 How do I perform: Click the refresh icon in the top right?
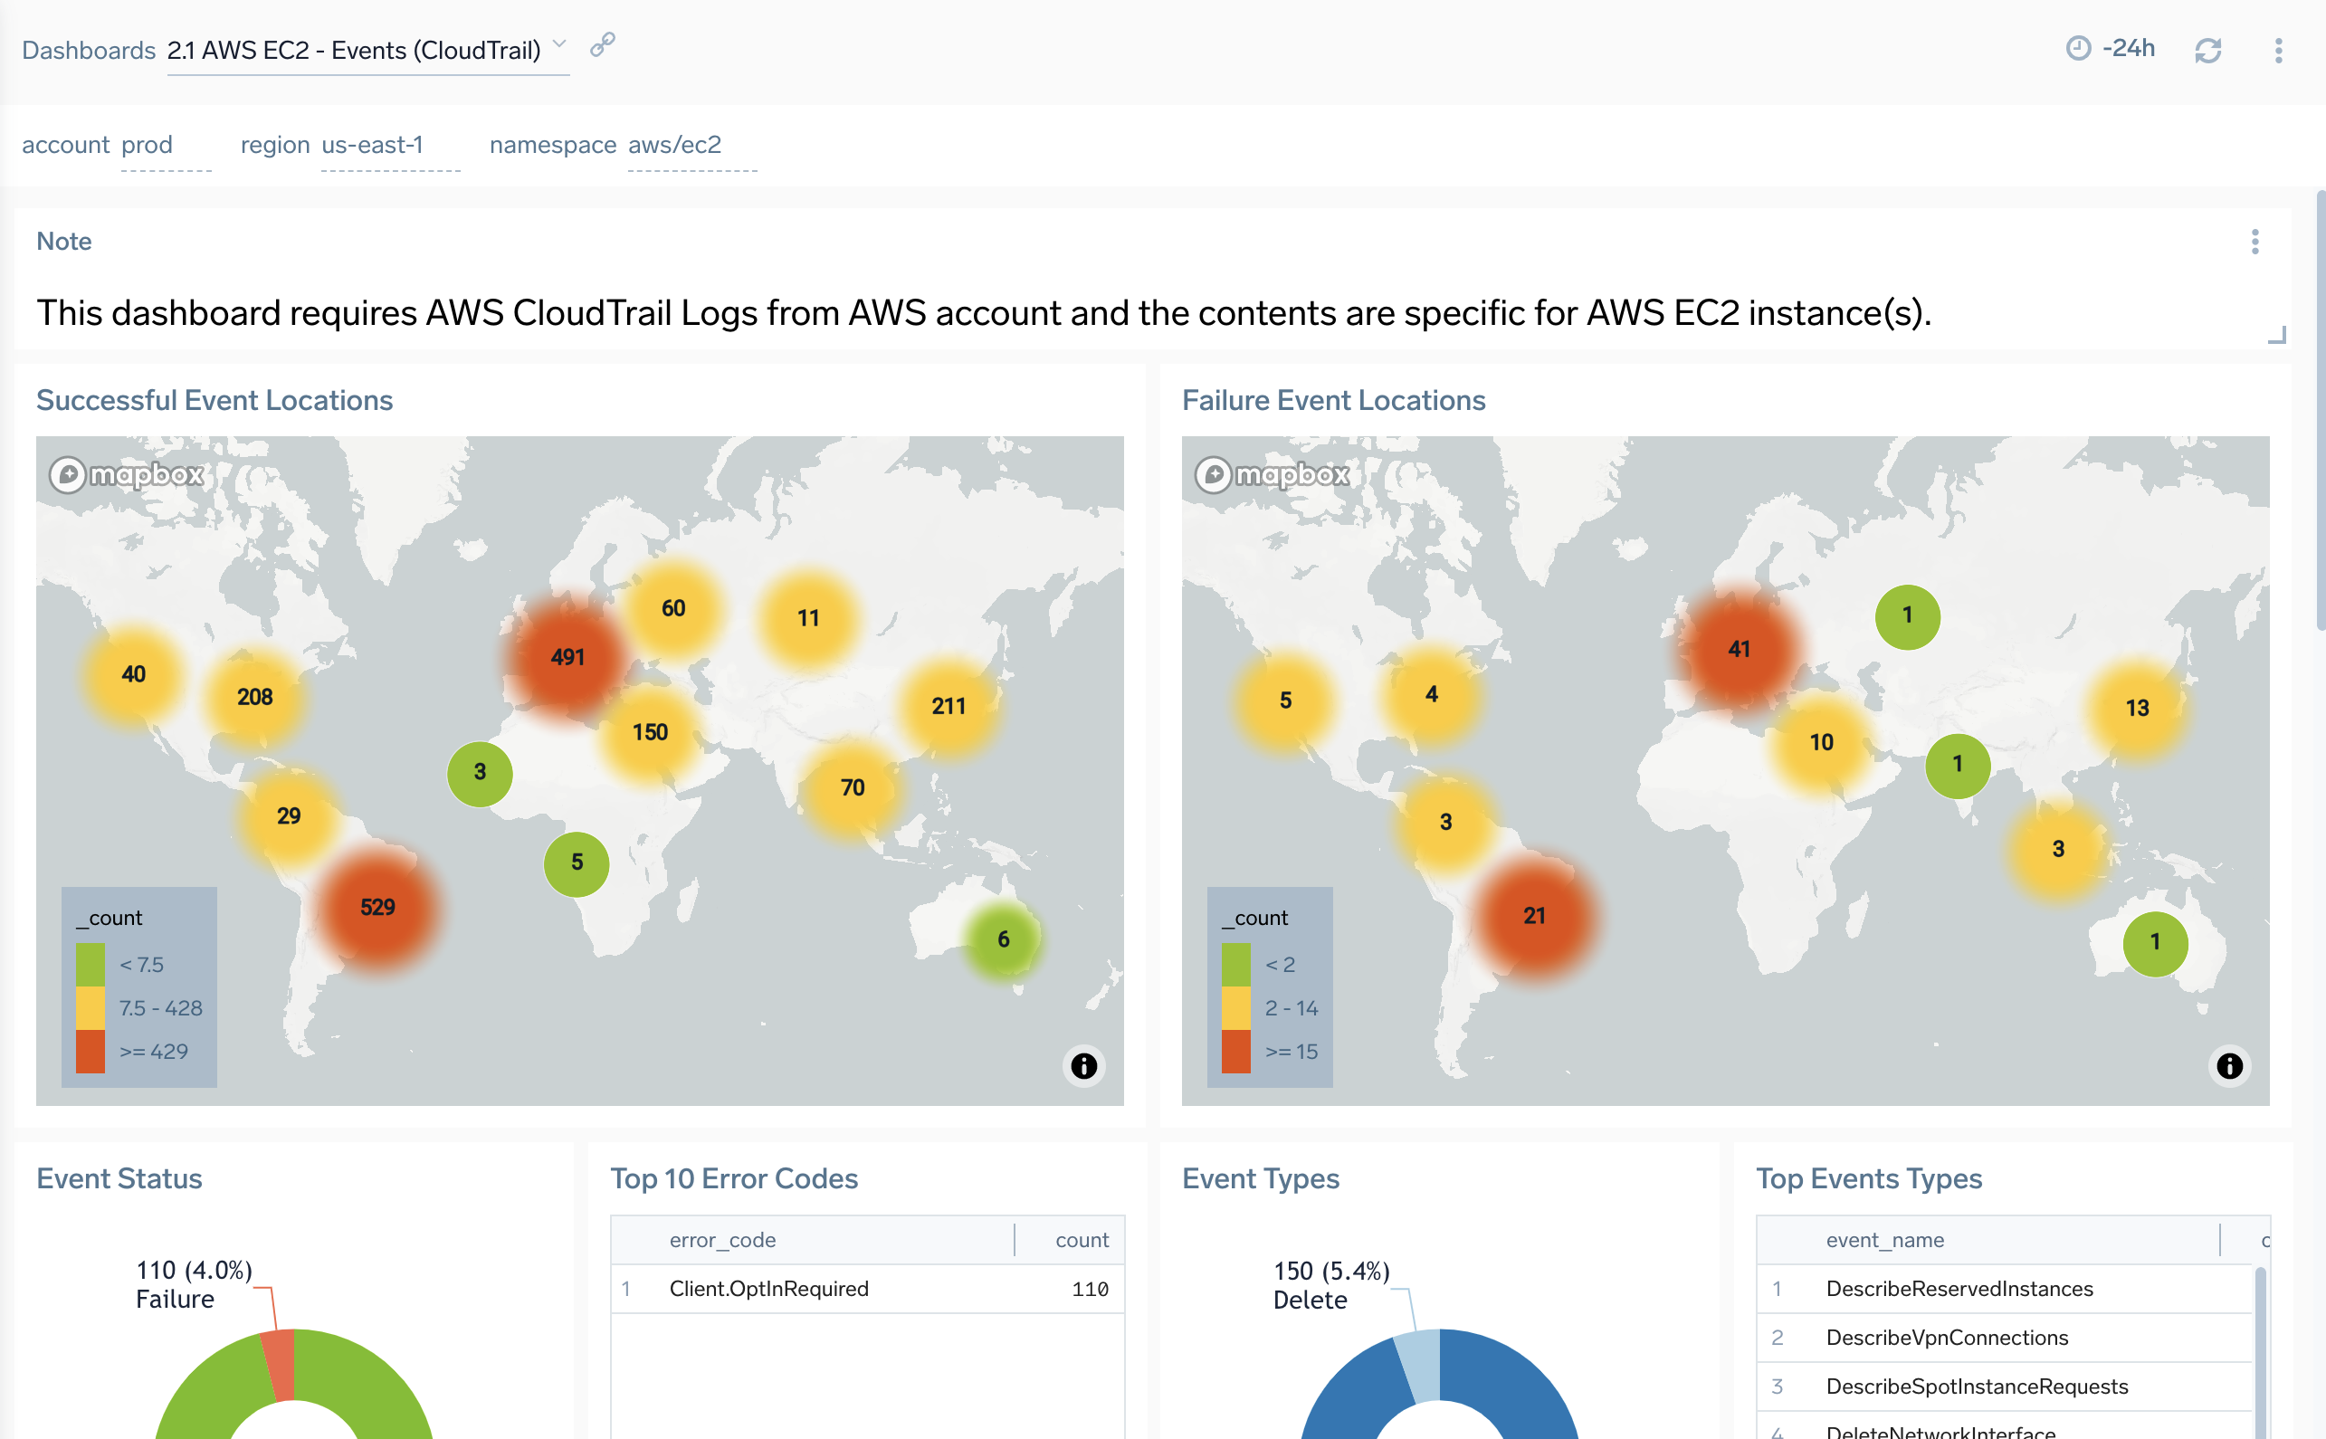coord(2211,50)
